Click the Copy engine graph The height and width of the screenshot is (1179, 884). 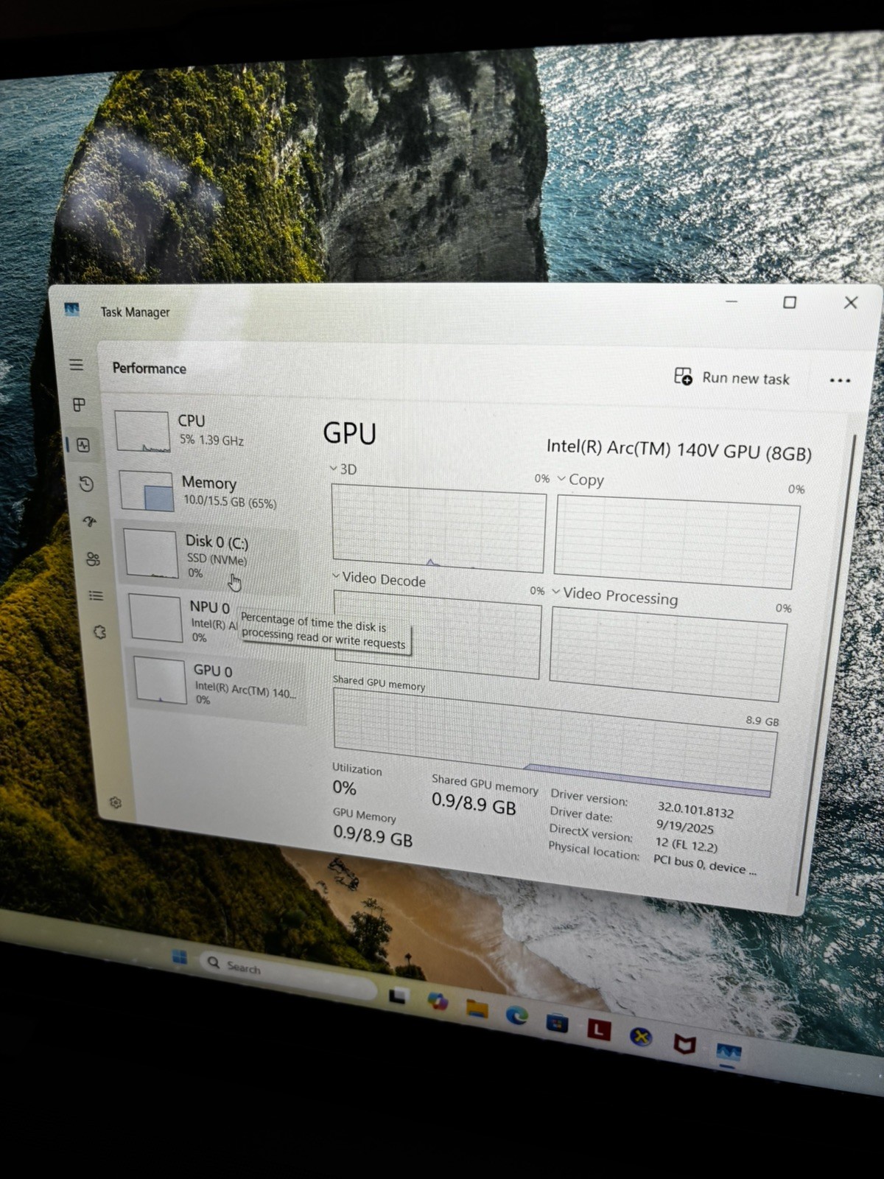click(x=676, y=542)
